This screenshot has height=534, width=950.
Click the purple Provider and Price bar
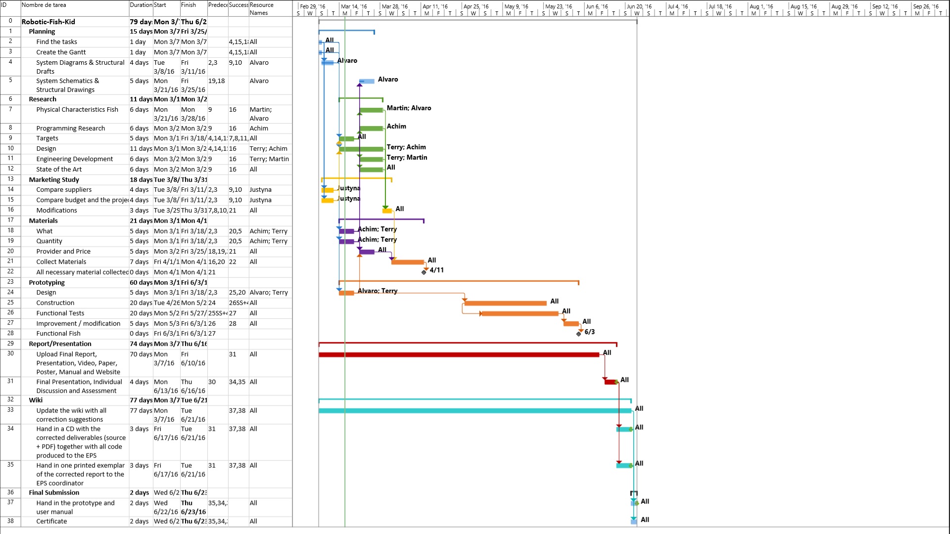pos(367,252)
